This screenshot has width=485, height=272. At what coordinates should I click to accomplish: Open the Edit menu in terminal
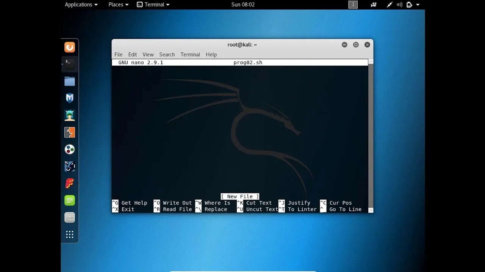point(133,54)
